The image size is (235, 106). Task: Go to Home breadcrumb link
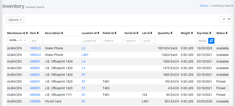coord(204,6)
